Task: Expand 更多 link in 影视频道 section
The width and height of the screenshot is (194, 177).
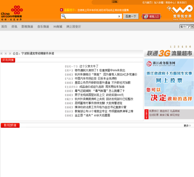Action: coord(187,126)
